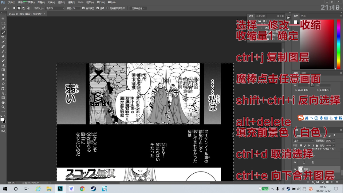Hide the text layer with eye icon
The image size is (343, 193).
coord(295,162)
